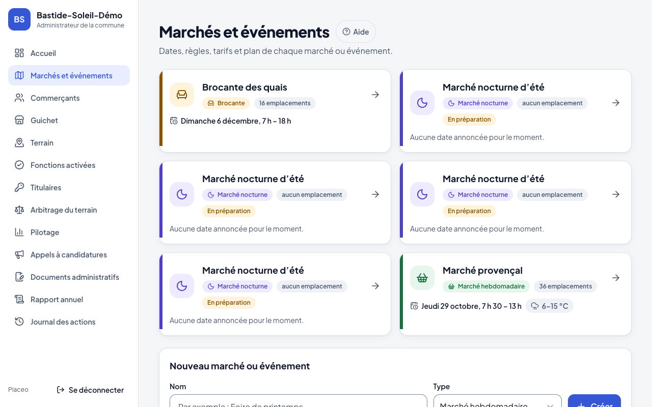The image size is (652, 407).
Task: Click the Titulaires key icon
Action: tap(19, 187)
